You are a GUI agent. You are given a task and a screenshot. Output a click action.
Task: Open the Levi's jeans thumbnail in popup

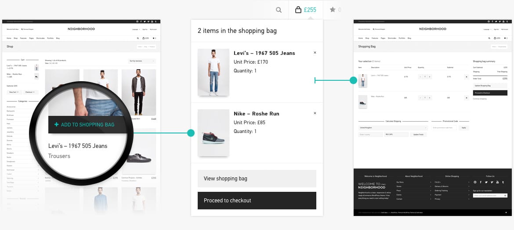click(213, 72)
